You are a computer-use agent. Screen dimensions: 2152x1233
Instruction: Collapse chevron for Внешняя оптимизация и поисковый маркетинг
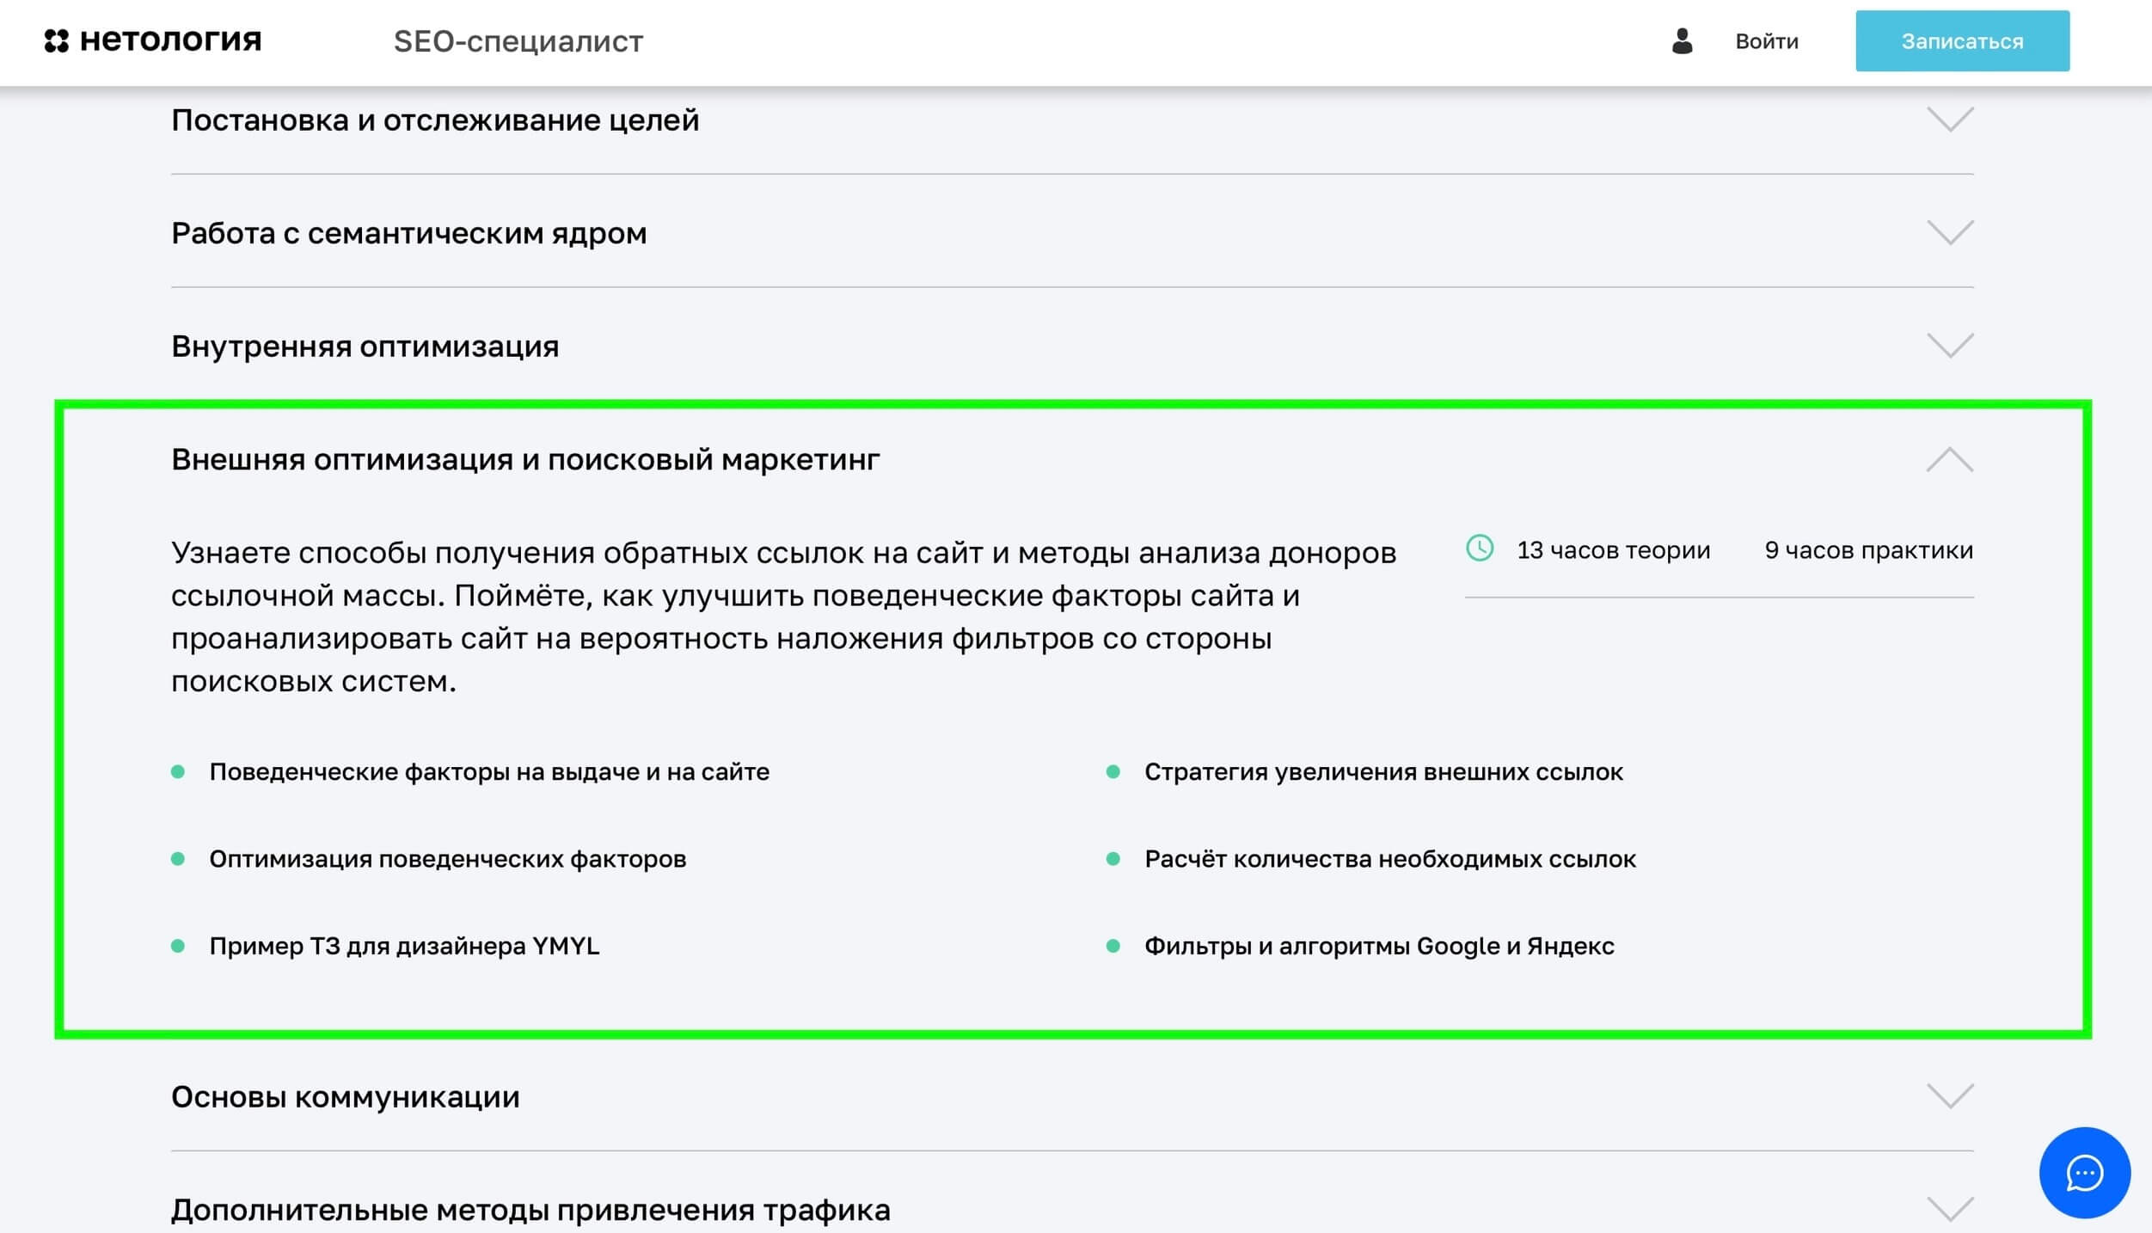pos(1950,459)
